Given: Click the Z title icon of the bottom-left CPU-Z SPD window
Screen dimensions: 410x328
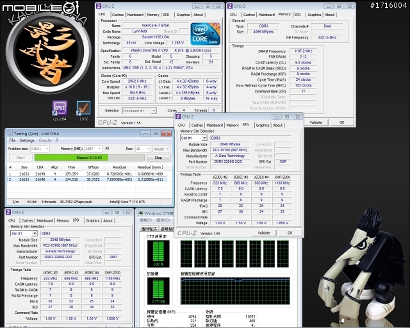Looking at the screenshot, I should pos(8,212).
